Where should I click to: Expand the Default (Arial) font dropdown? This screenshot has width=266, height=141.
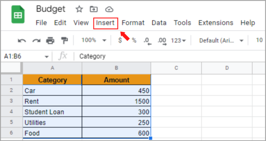pyautogui.click(x=222, y=40)
